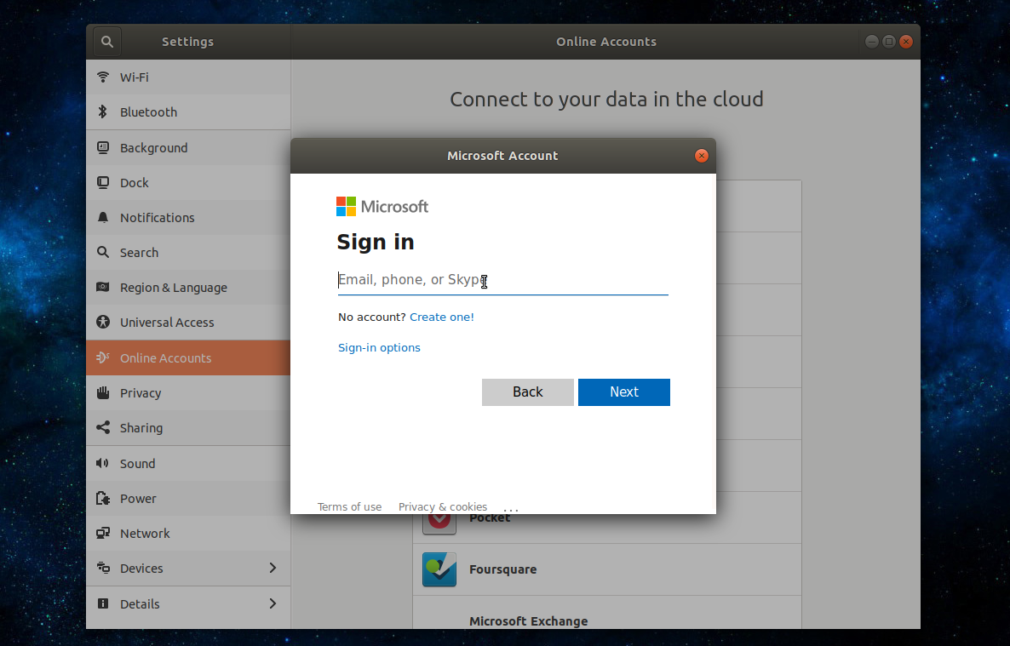This screenshot has height=646, width=1010.
Task: Click the Network computers icon
Action: 103,534
